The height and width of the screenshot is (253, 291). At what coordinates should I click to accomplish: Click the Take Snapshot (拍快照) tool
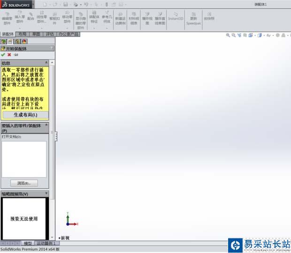tap(209, 16)
